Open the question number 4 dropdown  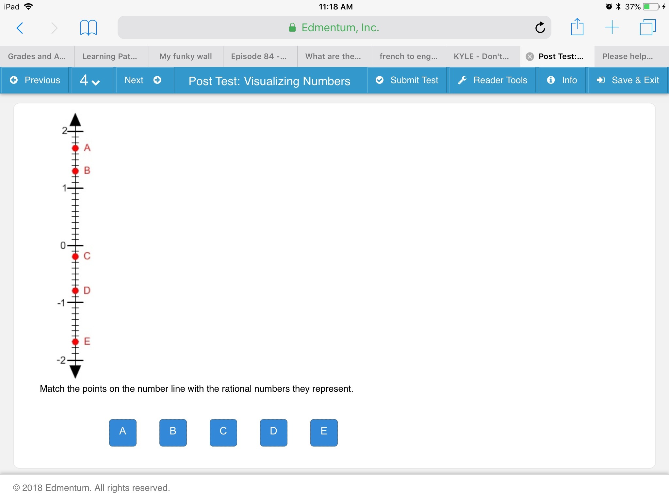pos(90,80)
